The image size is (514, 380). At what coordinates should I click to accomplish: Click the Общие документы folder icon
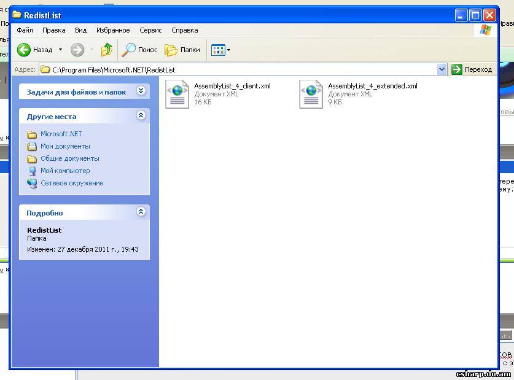(32, 159)
